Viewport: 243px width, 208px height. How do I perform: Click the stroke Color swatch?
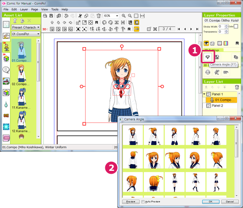236,26
